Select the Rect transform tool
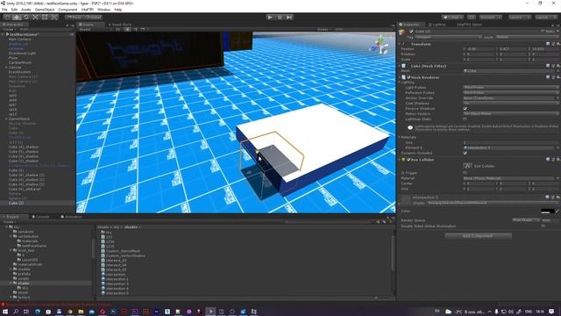Screen dimensions: 561x316 click(x=45, y=17)
